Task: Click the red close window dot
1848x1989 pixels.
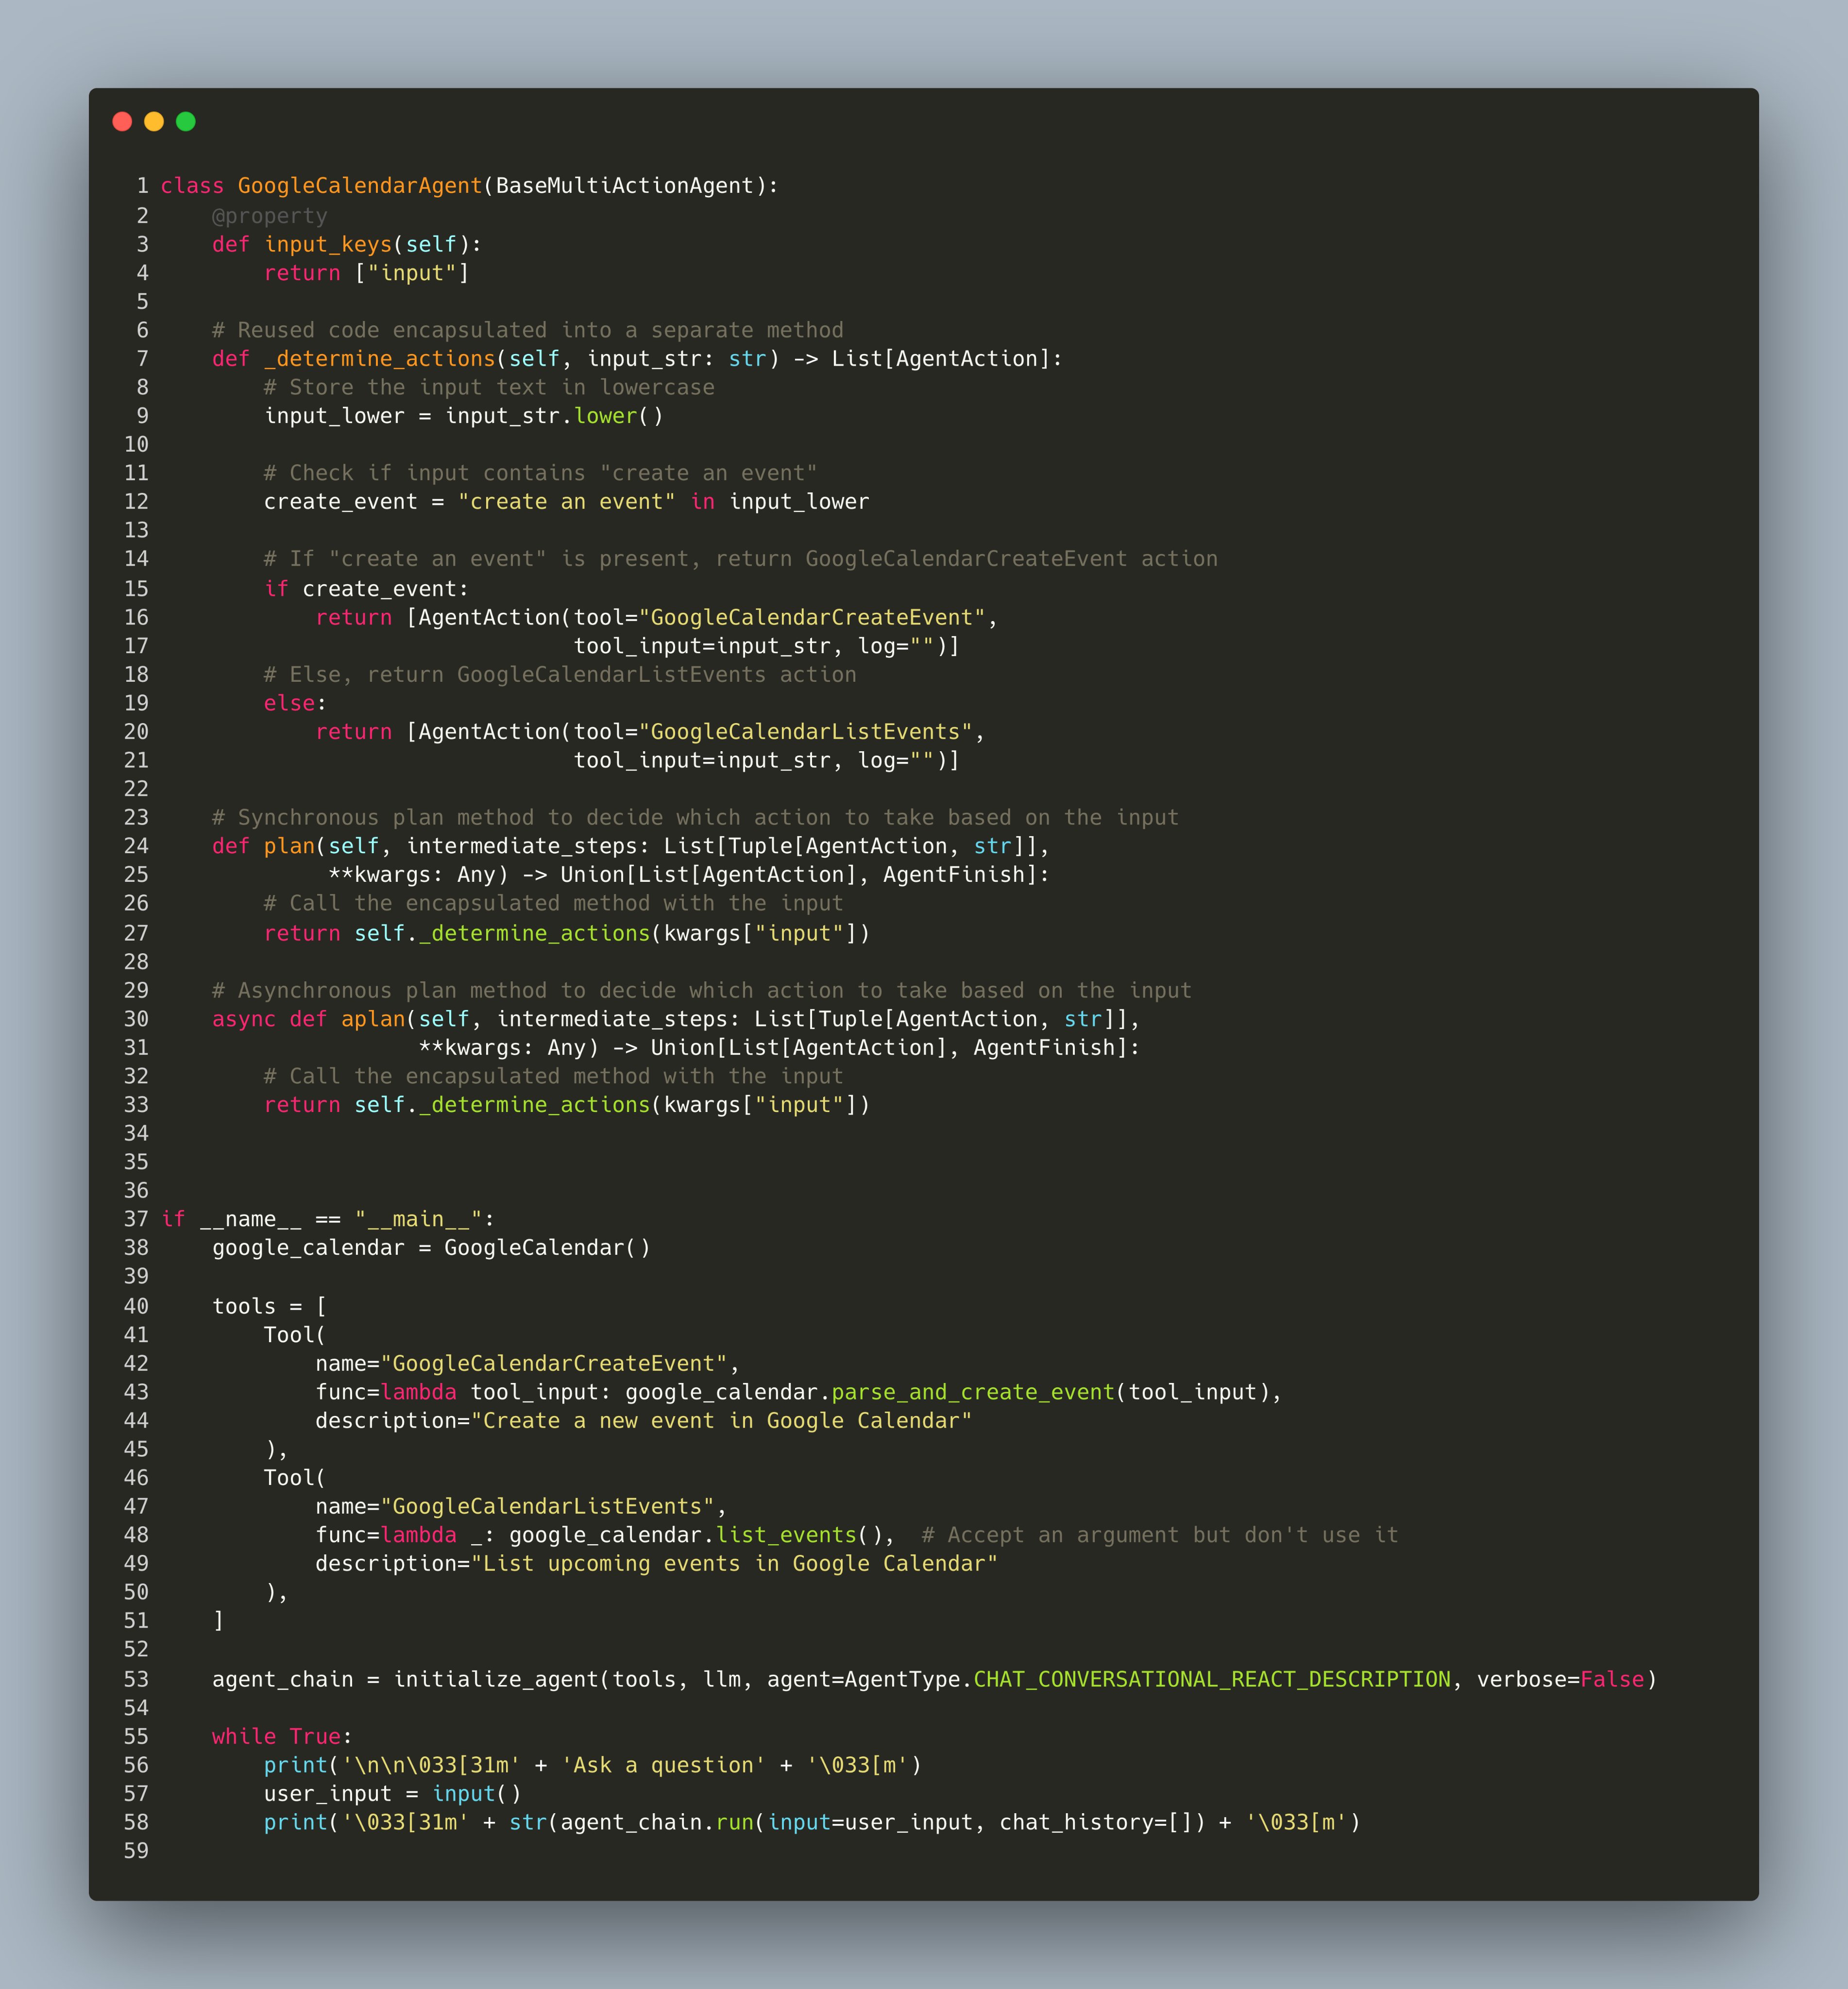Action: [x=122, y=121]
